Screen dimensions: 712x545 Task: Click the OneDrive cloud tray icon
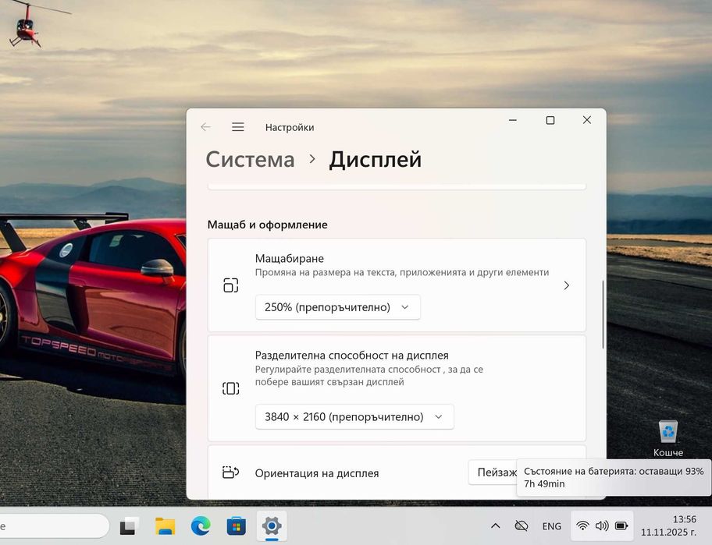tap(522, 526)
